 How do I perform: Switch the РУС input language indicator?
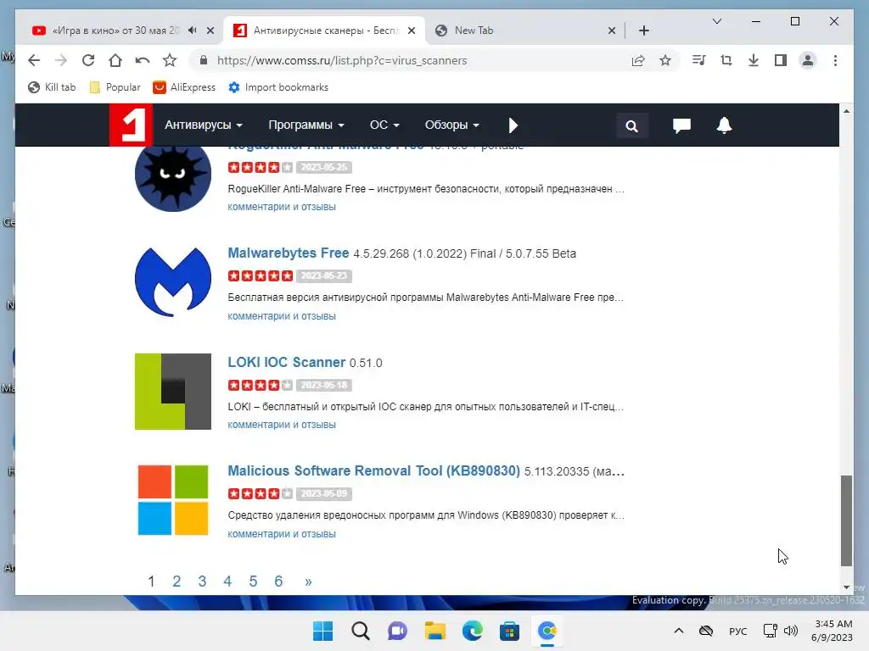(x=737, y=631)
